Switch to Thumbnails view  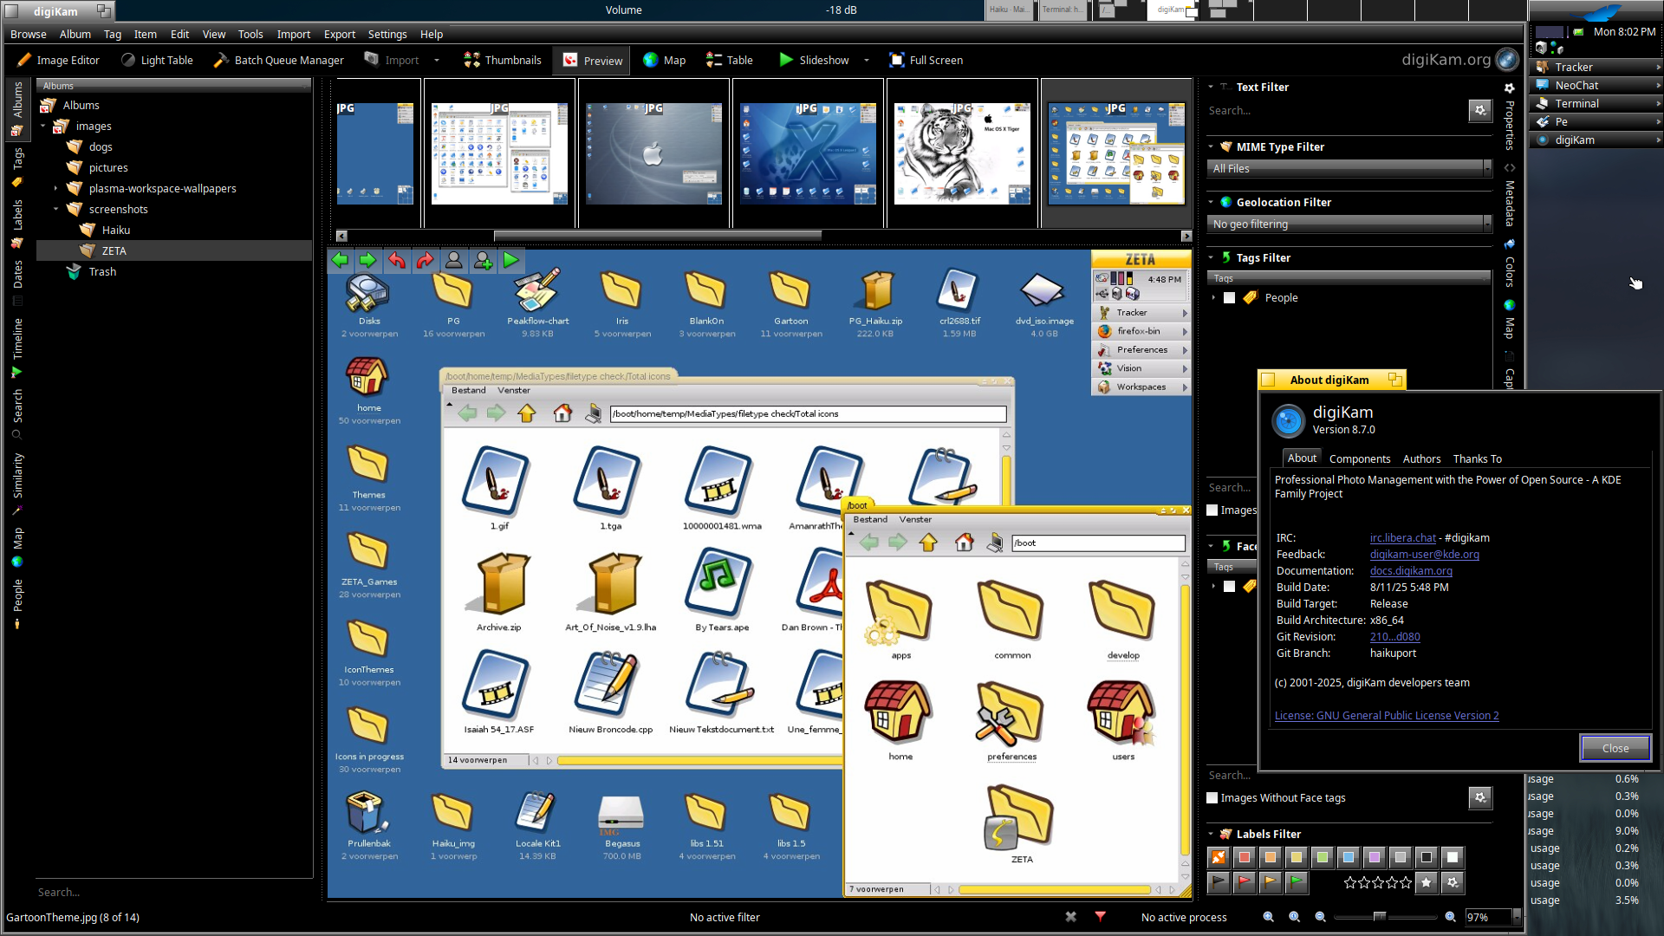click(503, 60)
